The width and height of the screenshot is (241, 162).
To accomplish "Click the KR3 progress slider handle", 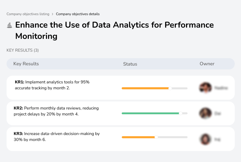I will click(156, 137).
